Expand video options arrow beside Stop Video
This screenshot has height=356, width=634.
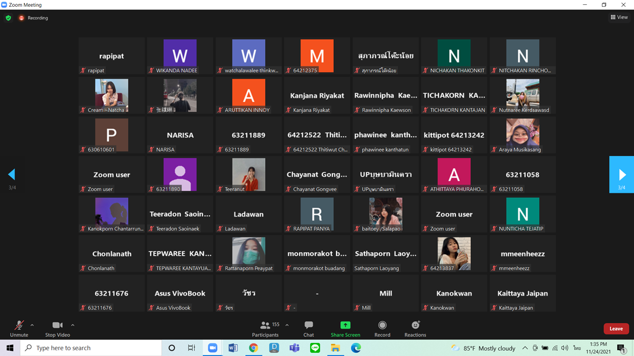[72, 325]
